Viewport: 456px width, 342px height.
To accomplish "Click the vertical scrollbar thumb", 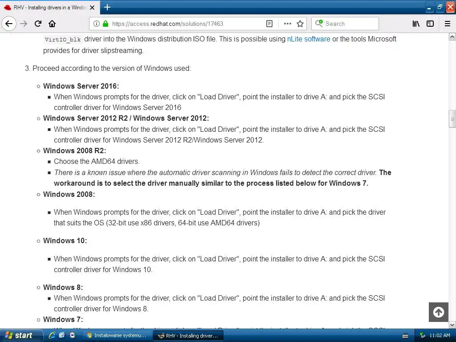I will (452, 118).
